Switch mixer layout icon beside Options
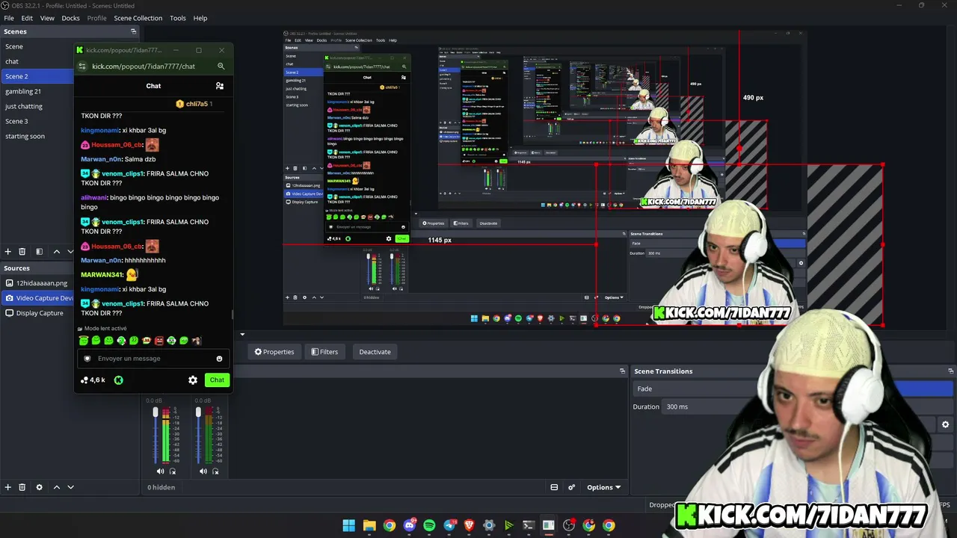 (x=554, y=487)
